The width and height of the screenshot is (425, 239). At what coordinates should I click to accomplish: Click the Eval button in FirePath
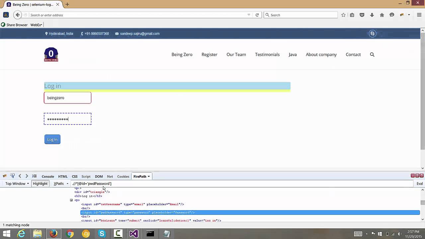[420, 184]
